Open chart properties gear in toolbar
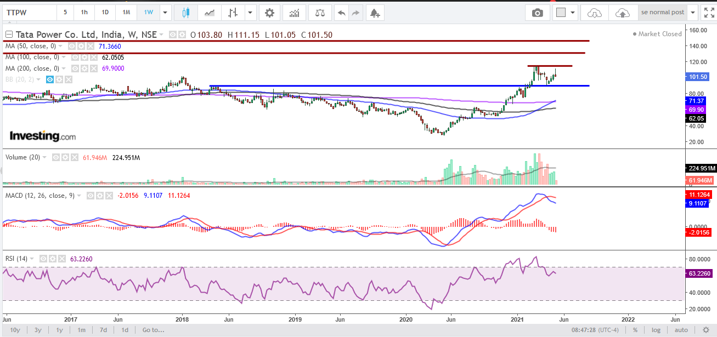Screen dimensions: 717x337 pyautogui.click(x=269, y=12)
